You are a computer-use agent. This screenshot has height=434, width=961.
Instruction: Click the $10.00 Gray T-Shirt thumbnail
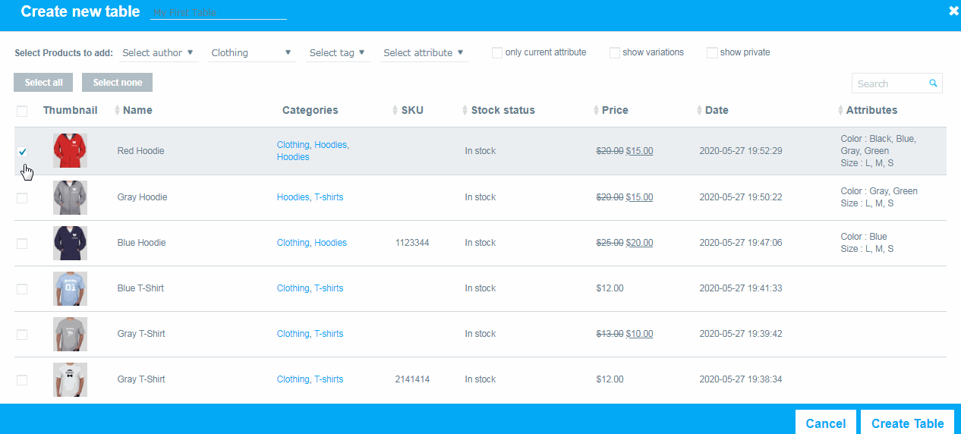[70, 334]
